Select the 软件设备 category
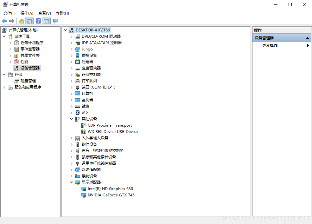This screenshot has height=224, width=312. [89, 144]
